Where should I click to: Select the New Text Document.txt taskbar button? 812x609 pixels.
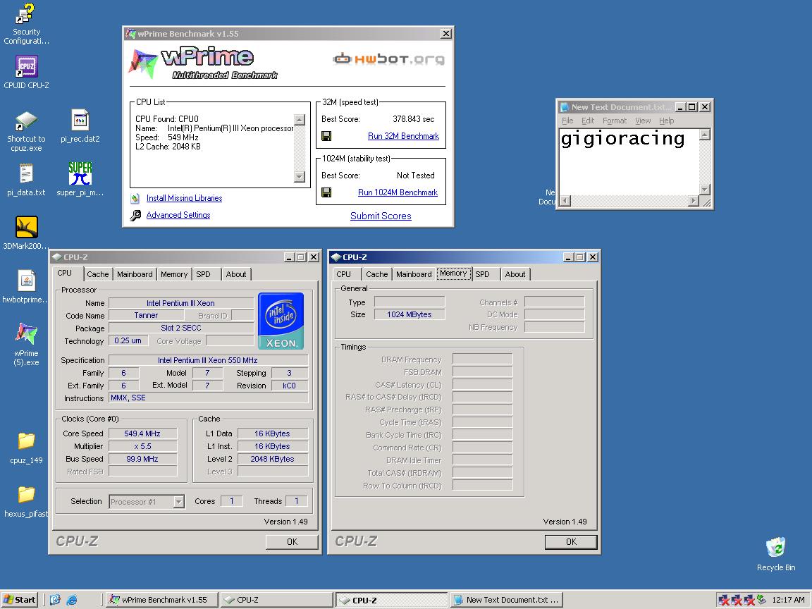pyautogui.click(x=507, y=601)
